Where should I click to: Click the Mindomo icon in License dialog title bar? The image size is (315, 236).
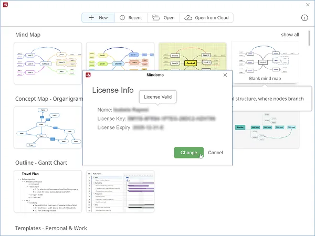(x=90, y=75)
